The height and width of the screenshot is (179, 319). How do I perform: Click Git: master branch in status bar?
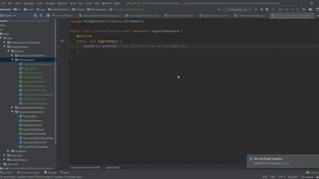point(307,177)
